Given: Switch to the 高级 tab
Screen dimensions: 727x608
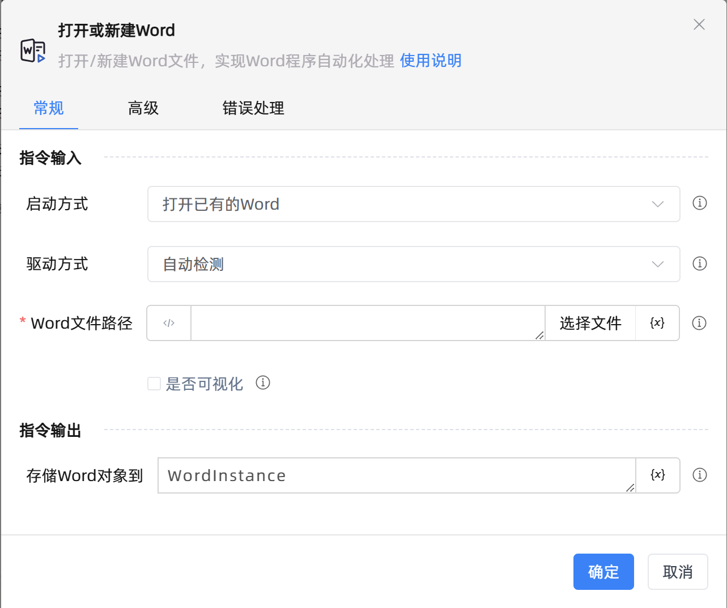Looking at the screenshot, I should tap(143, 108).
